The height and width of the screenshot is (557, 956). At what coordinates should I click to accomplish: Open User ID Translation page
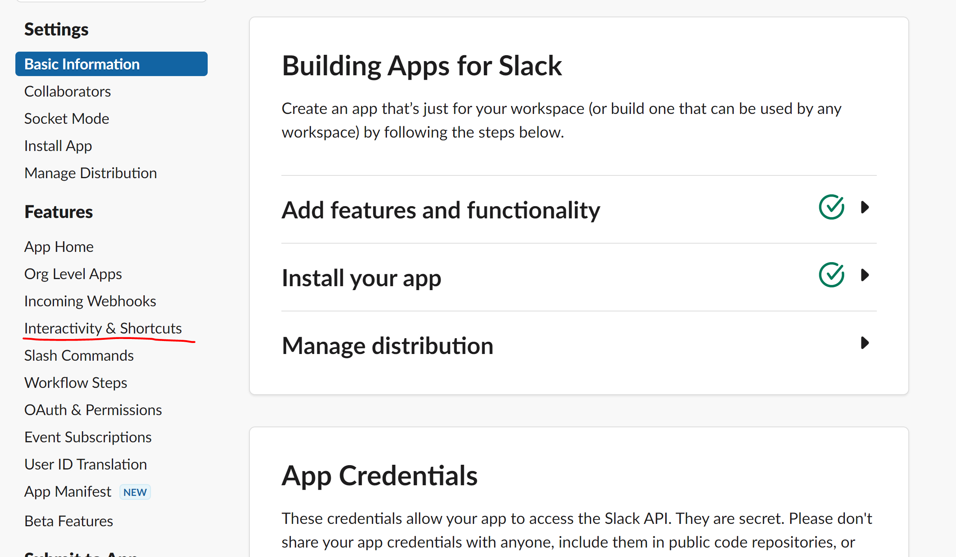(86, 464)
